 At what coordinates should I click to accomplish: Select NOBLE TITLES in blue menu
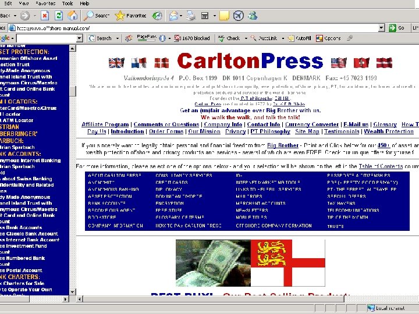tap(251, 217)
